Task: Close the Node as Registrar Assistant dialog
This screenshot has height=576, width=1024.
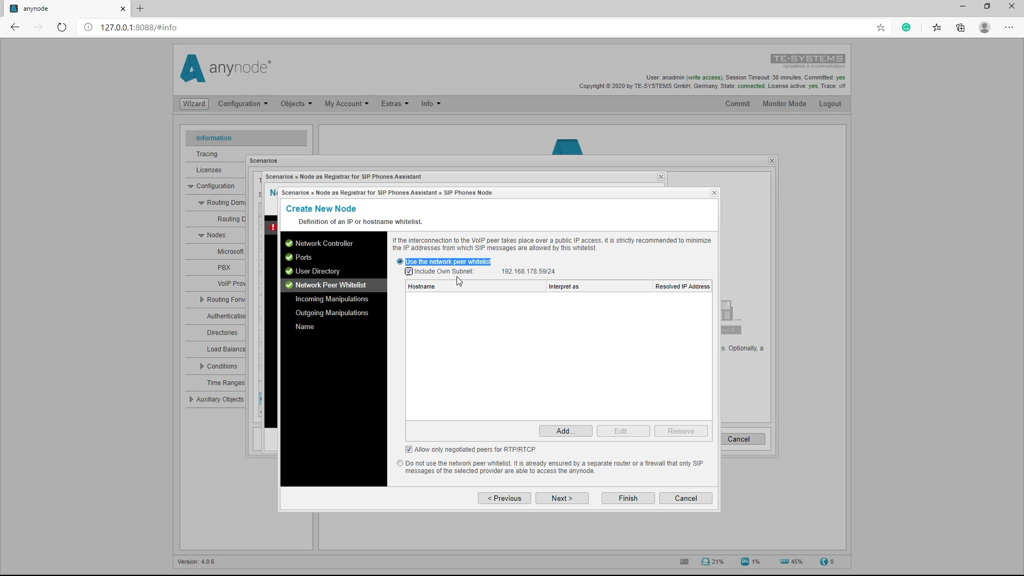Action: pyautogui.click(x=661, y=177)
